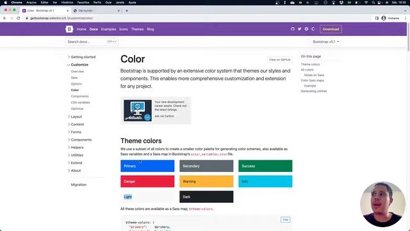Click the Info cyan color swatch
Viewport: 410px width, 231px height.
point(265,182)
